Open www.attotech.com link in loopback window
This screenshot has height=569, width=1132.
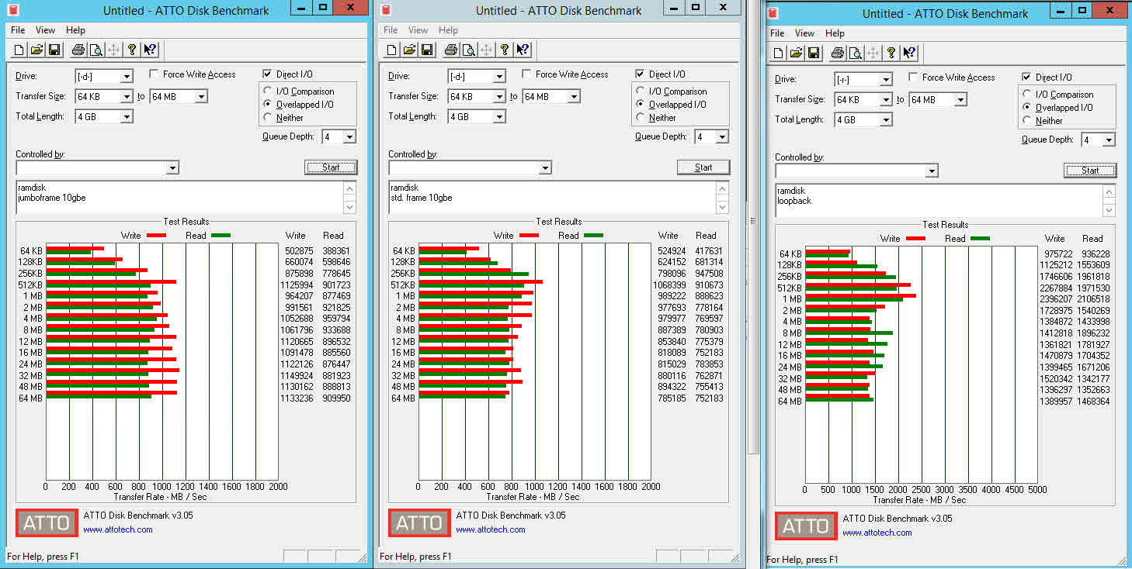(877, 533)
